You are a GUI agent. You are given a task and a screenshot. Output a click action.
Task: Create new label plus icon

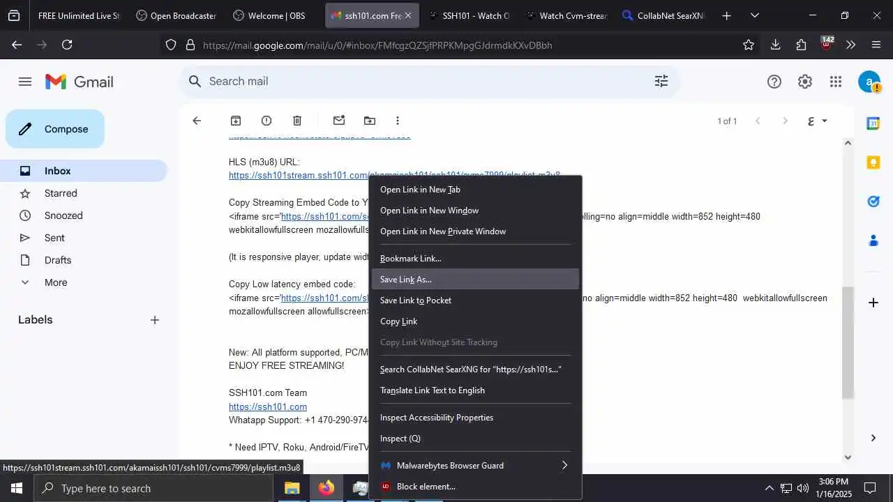point(155,320)
